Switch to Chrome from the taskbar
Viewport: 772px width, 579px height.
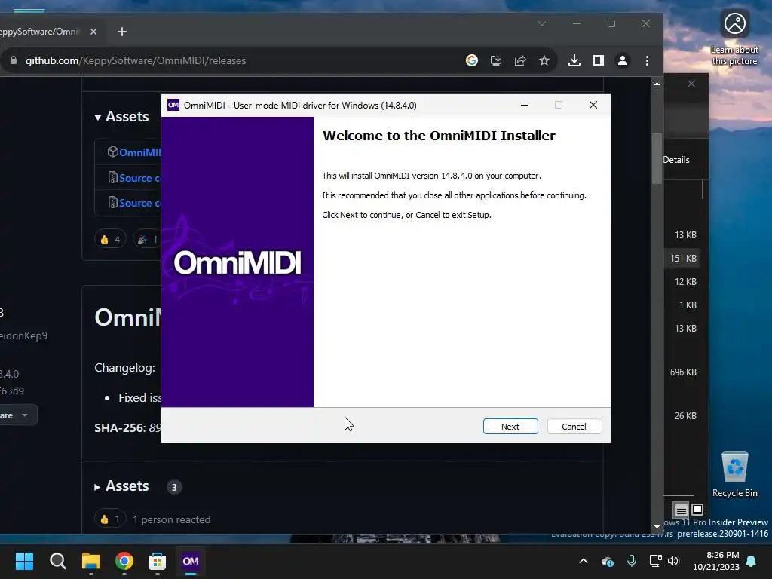click(124, 561)
